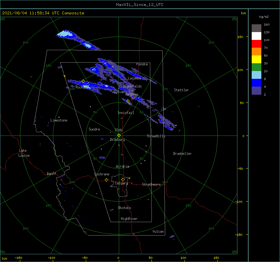Click the Sylvan label
This screenshot has width=280, height=262.
[x=119, y=92]
